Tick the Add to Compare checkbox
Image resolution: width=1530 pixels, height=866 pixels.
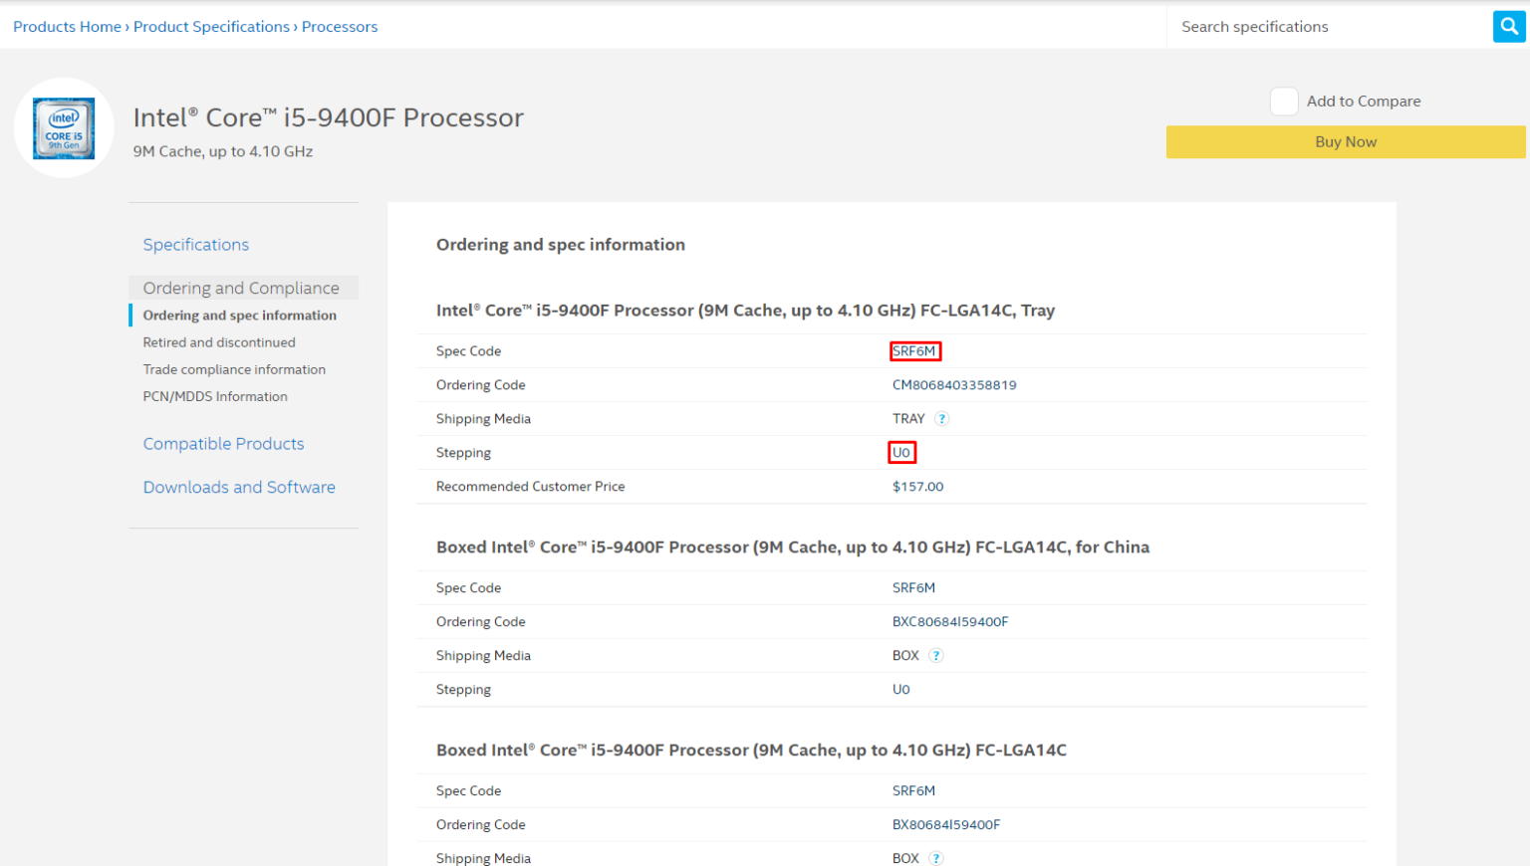point(1284,102)
